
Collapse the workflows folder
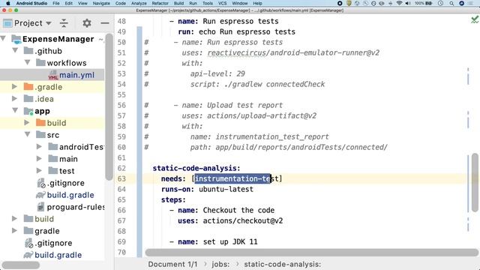(28, 62)
